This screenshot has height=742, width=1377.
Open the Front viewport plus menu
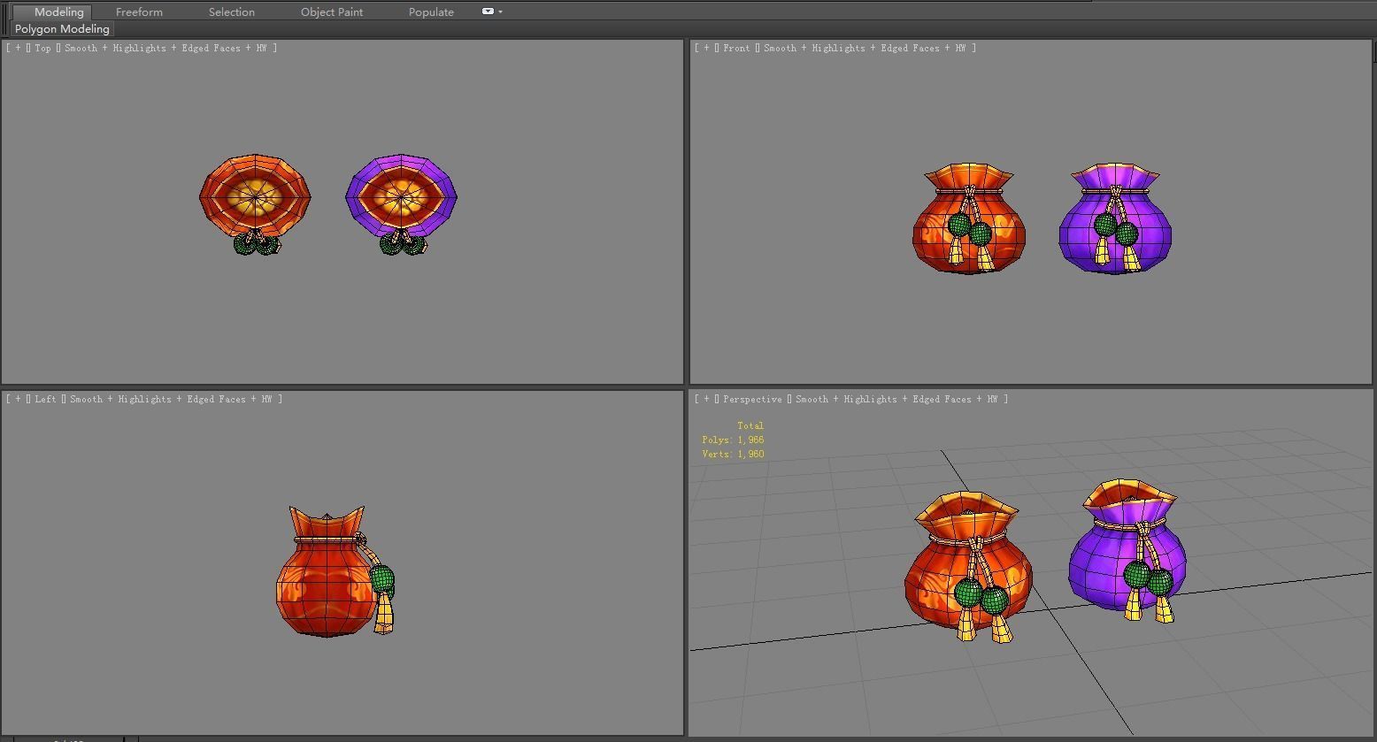706,48
